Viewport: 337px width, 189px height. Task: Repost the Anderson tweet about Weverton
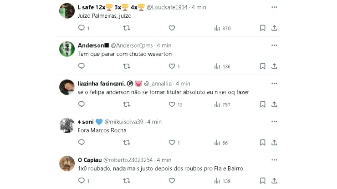(127, 66)
